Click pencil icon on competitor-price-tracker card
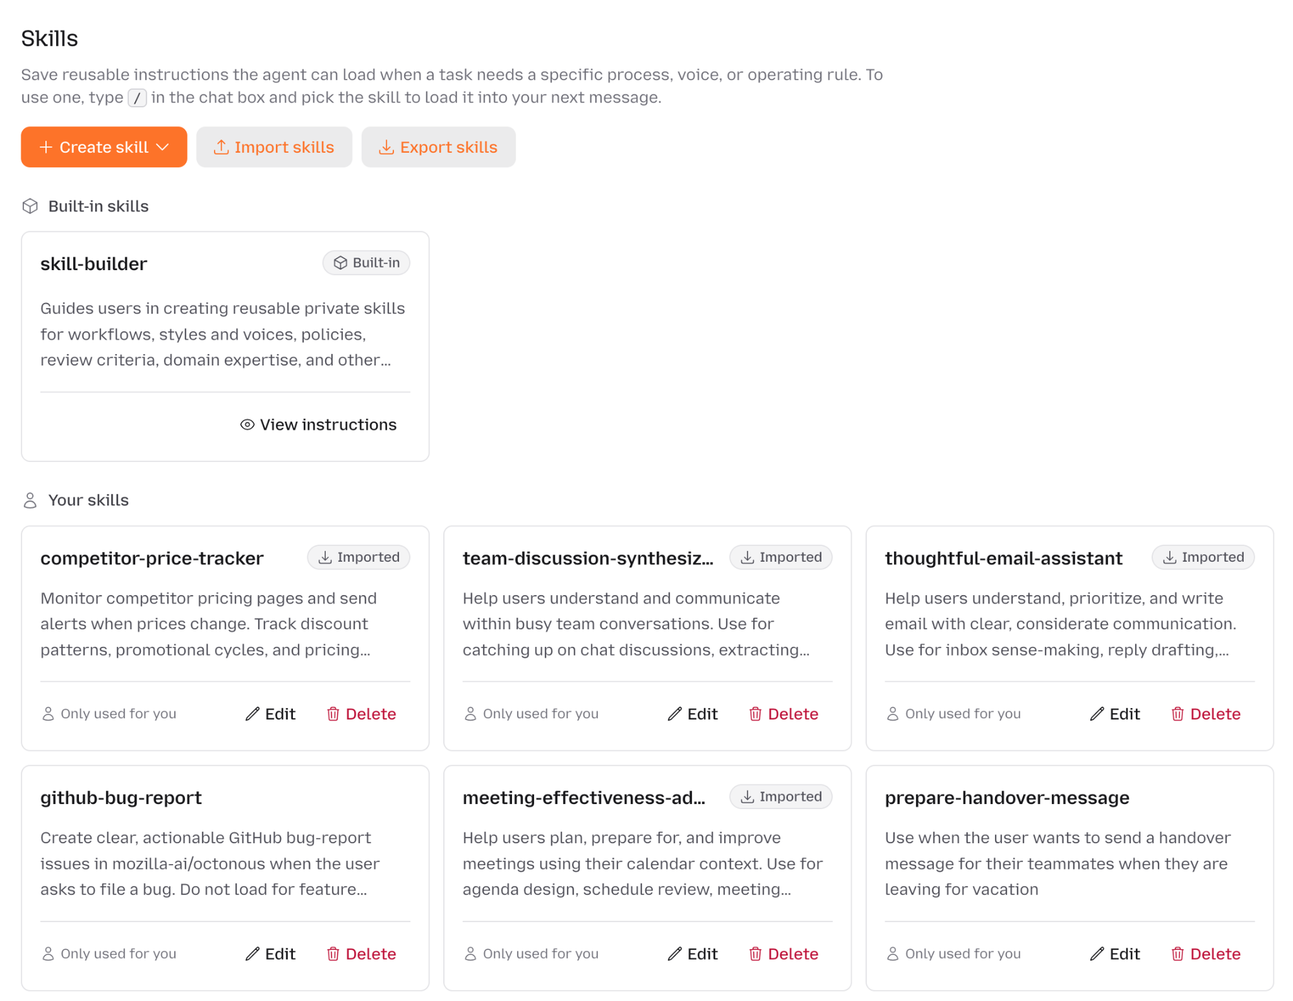This screenshot has width=1293, height=1001. point(252,713)
